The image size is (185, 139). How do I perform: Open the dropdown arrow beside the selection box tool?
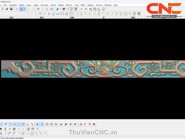point(24,9)
